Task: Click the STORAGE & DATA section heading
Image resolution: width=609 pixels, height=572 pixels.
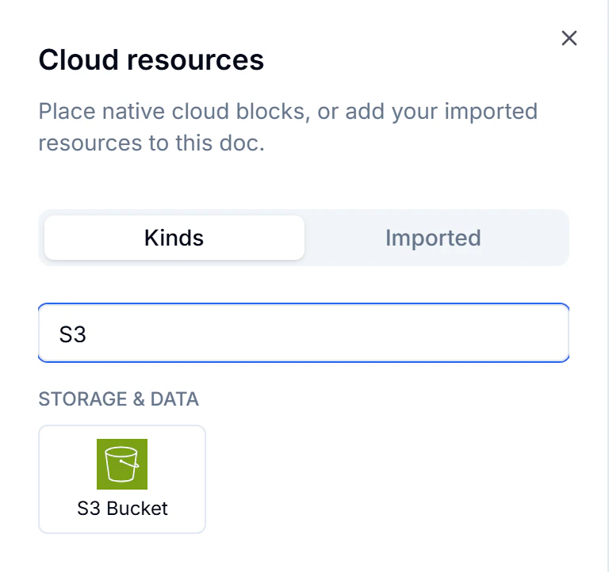Action: [x=118, y=399]
